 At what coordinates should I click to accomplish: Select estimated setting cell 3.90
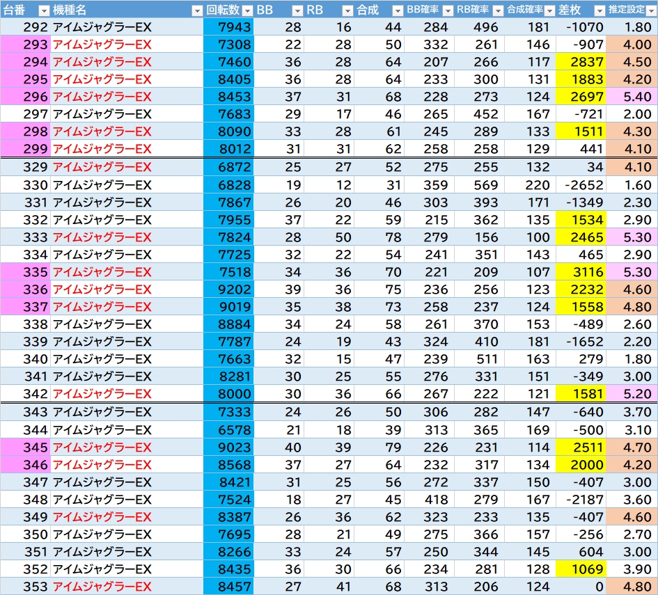(x=632, y=569)
